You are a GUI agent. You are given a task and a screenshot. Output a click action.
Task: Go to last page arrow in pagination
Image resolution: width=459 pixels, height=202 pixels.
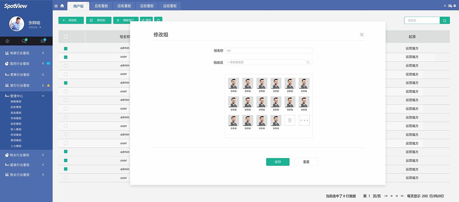[x=402, y=196]
